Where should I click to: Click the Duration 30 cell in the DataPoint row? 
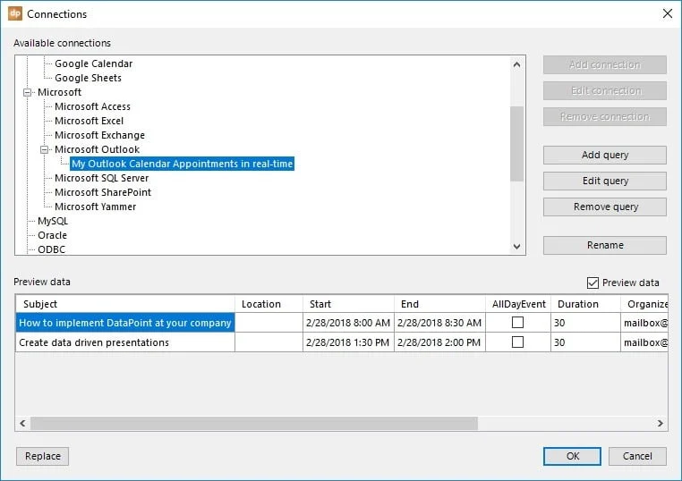click(x=585, y=323)
